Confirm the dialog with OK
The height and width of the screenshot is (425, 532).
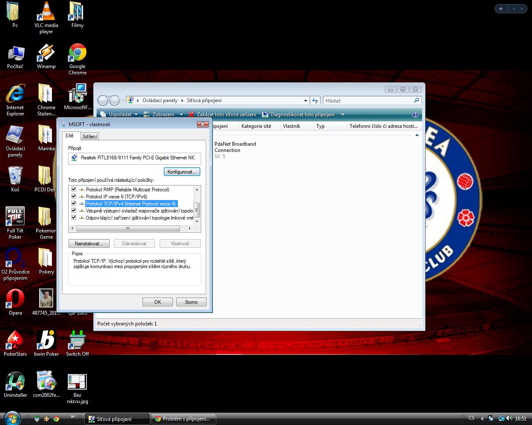click(158, 302)
